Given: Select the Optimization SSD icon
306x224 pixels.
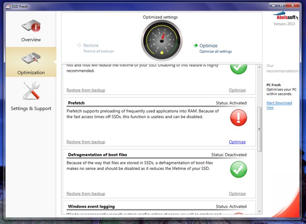Looking at the screenshot, I should pos(31,58).
